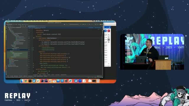Viewport: 189px width, 106px height.
Task: Click the 'rate-limits:' key
Action: coord(43,63)
